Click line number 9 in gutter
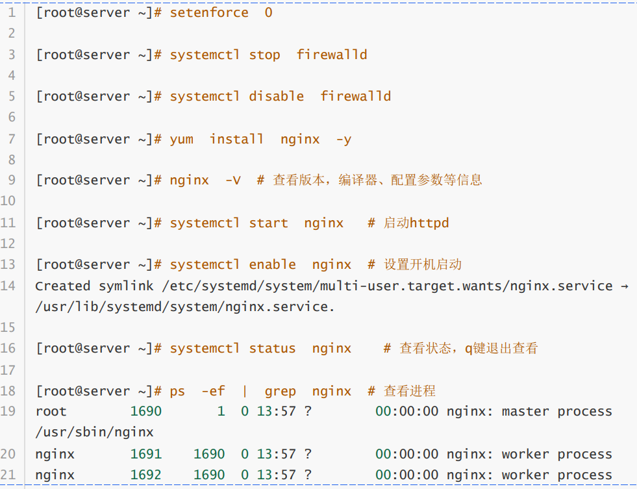The width and height of the screenshot is (637, 489). 12,180
